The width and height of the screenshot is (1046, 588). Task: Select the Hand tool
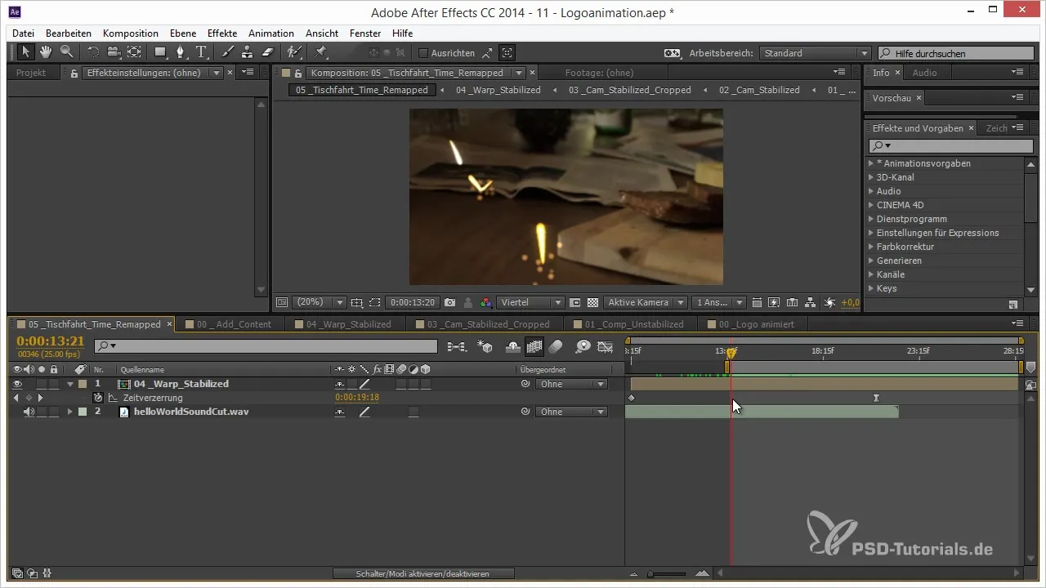click(x=46, y=52)
